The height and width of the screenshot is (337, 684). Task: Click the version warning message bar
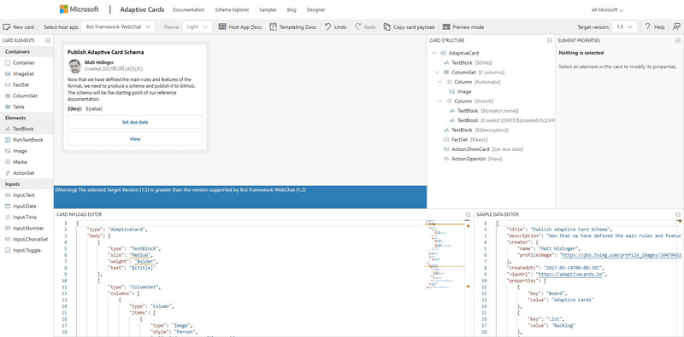pos(240,197)
